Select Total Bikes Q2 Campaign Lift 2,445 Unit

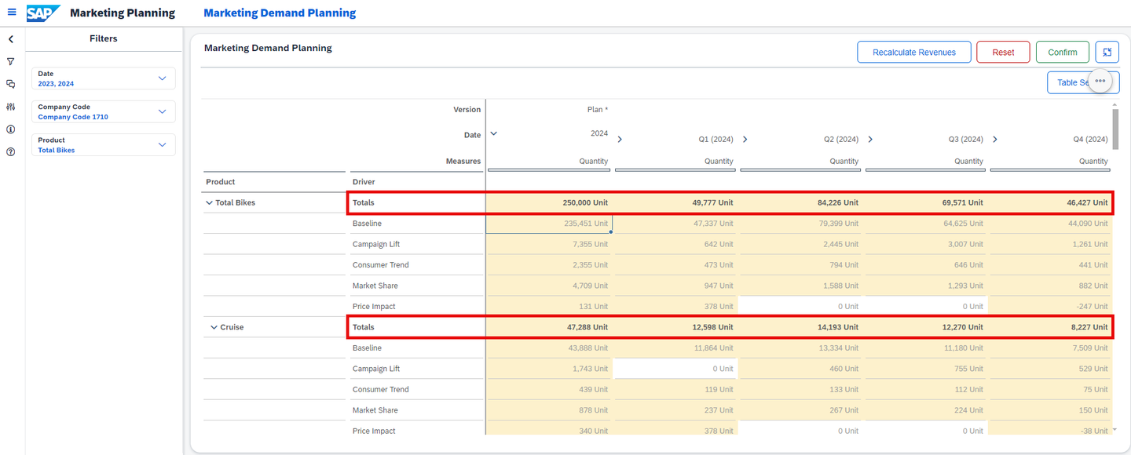pyautogui.click(x=800, y=244)
